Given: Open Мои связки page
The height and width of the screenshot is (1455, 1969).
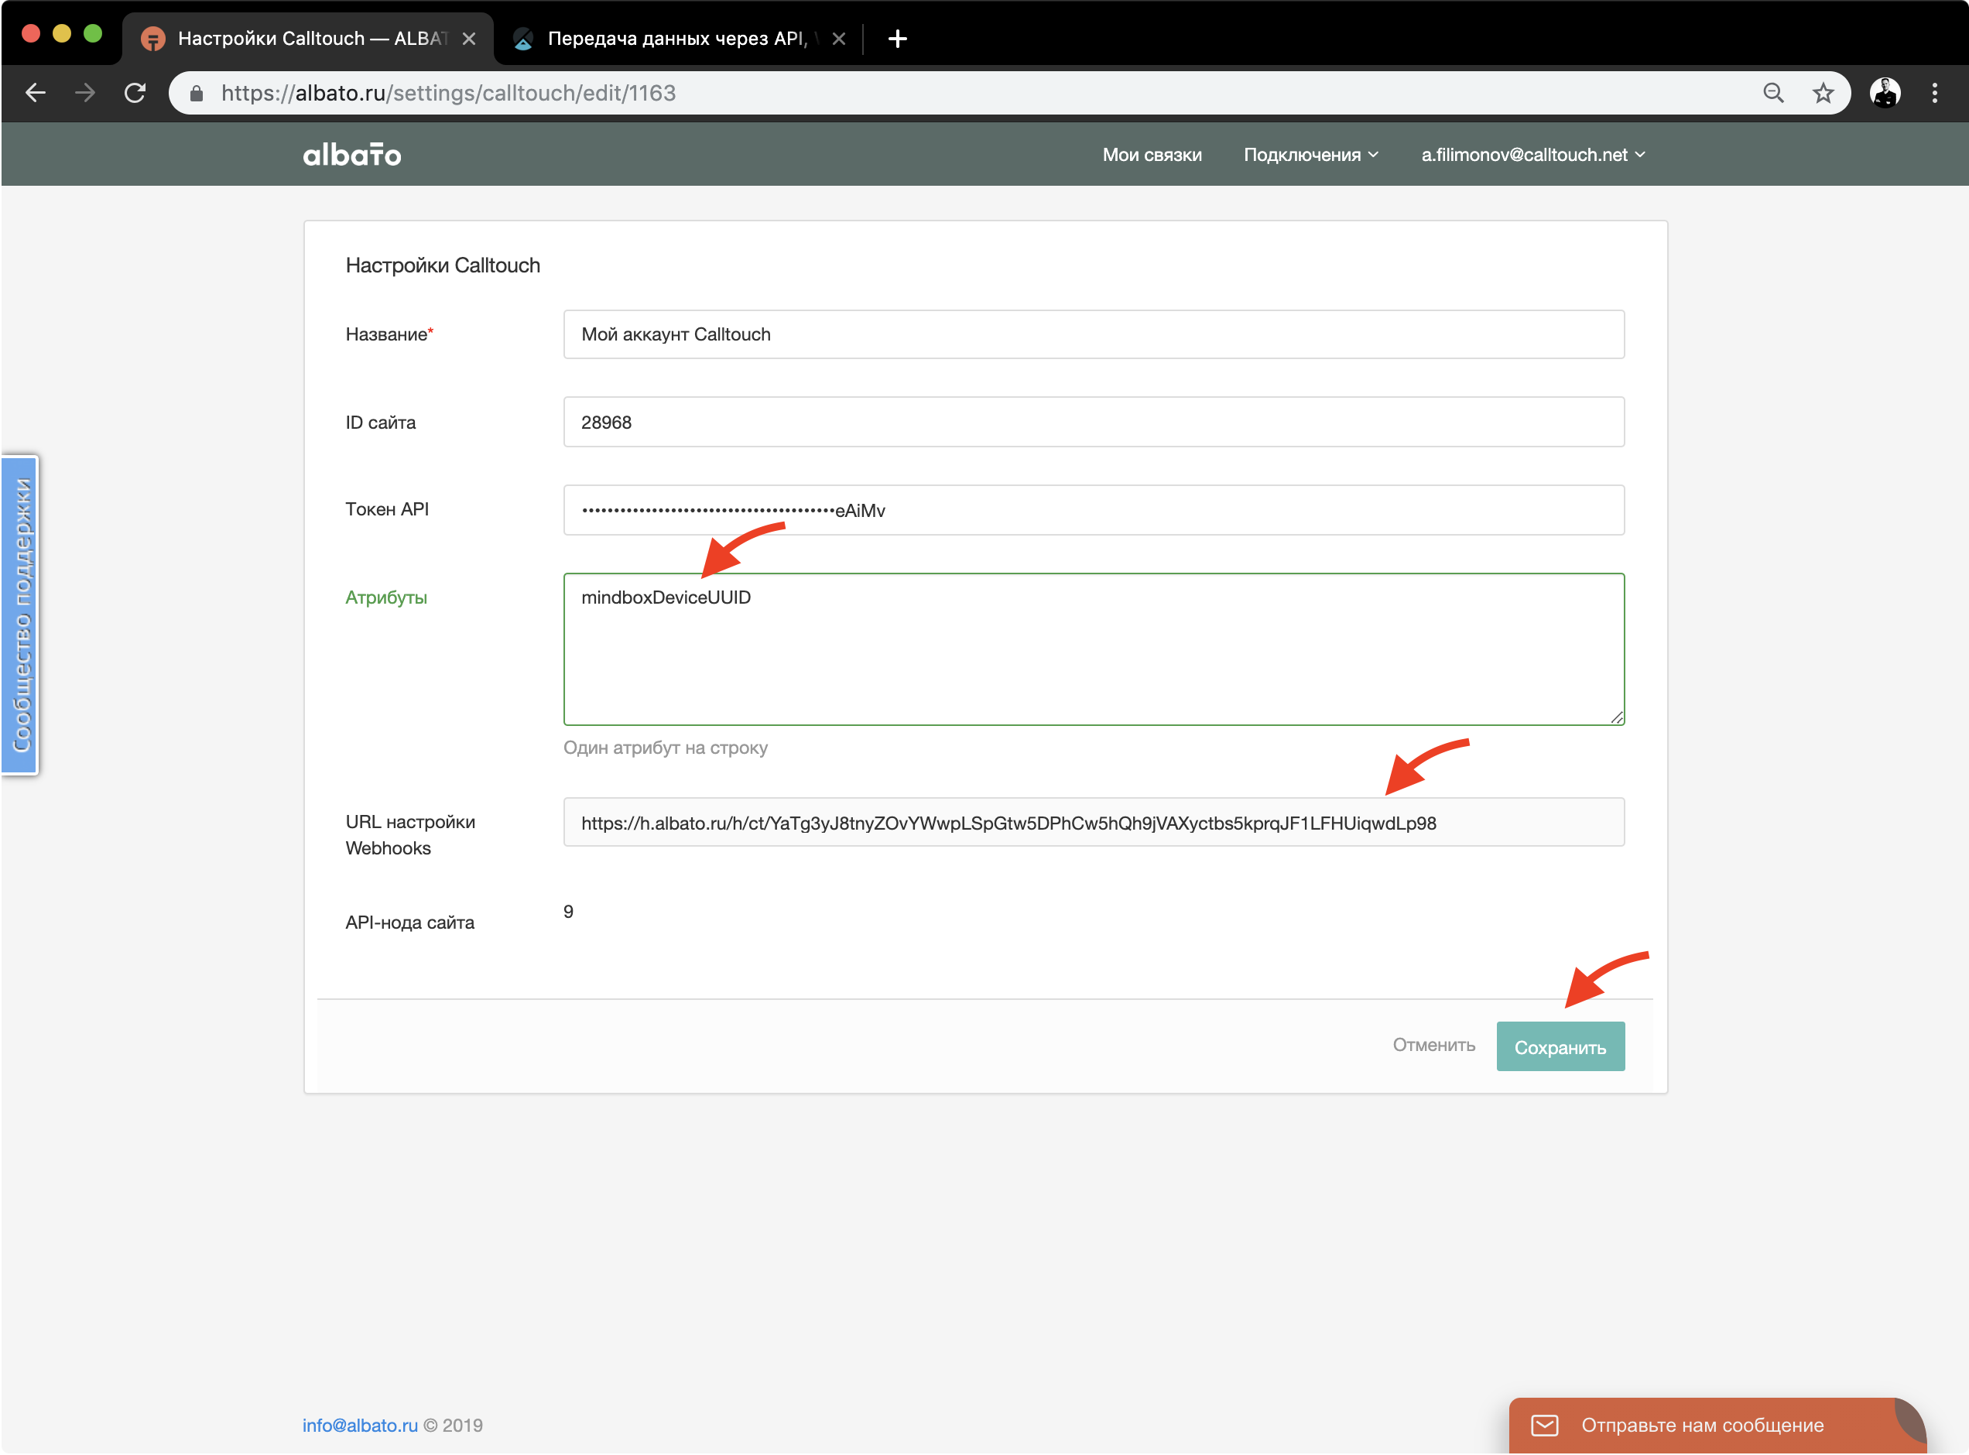Looking at the screenshot, I should 1152,155.
